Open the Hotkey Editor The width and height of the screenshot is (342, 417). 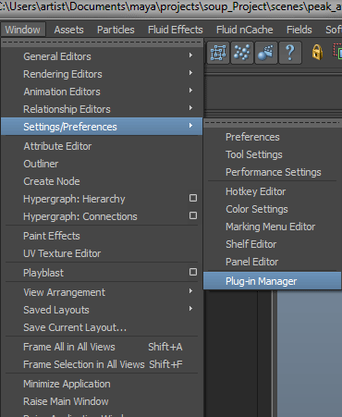(x=273, y=191)
